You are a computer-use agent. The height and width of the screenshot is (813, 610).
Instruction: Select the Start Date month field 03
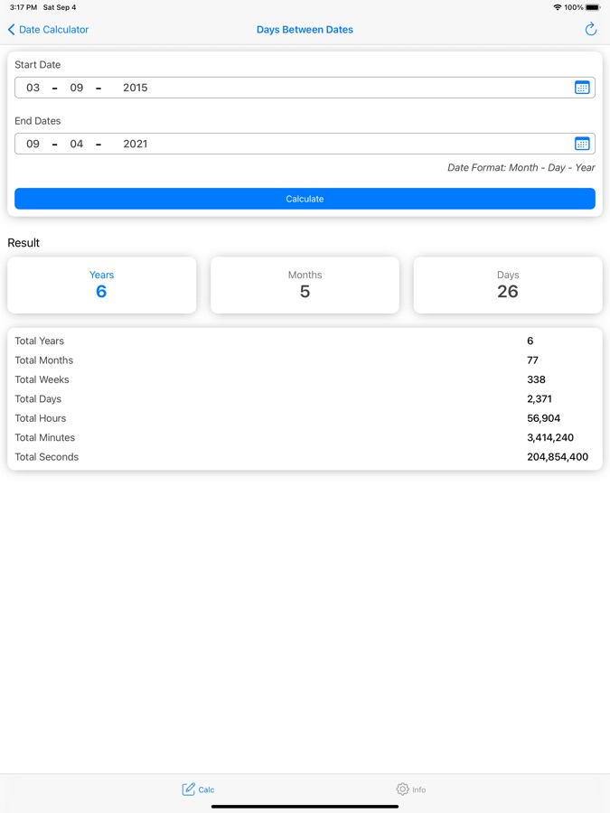33,88
